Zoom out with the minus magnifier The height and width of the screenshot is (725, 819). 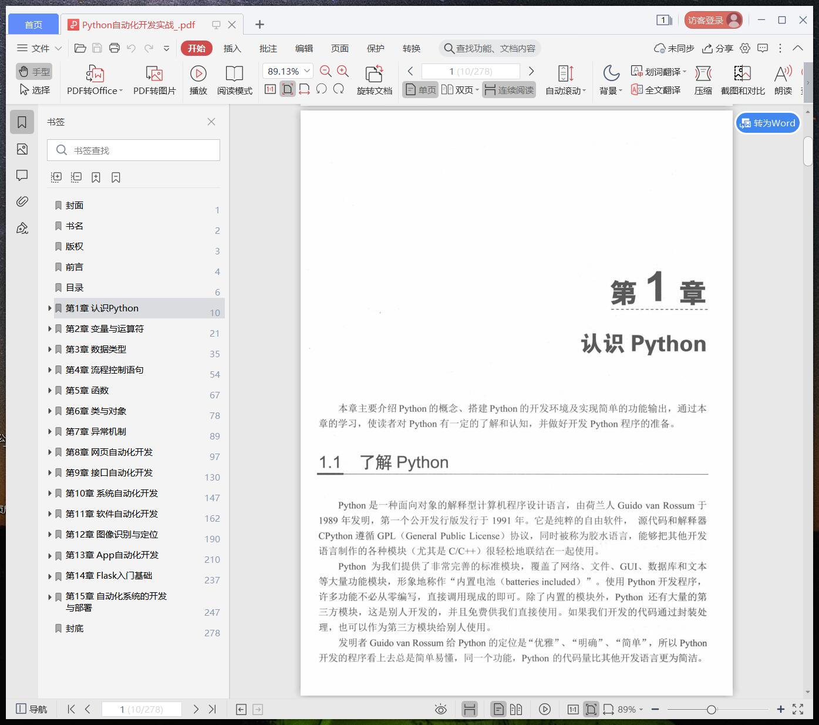[x=325, y=72]
